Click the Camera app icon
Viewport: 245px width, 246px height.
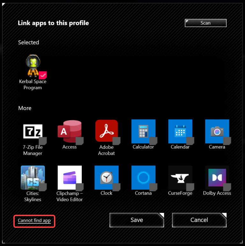click(x=217, y=131)
